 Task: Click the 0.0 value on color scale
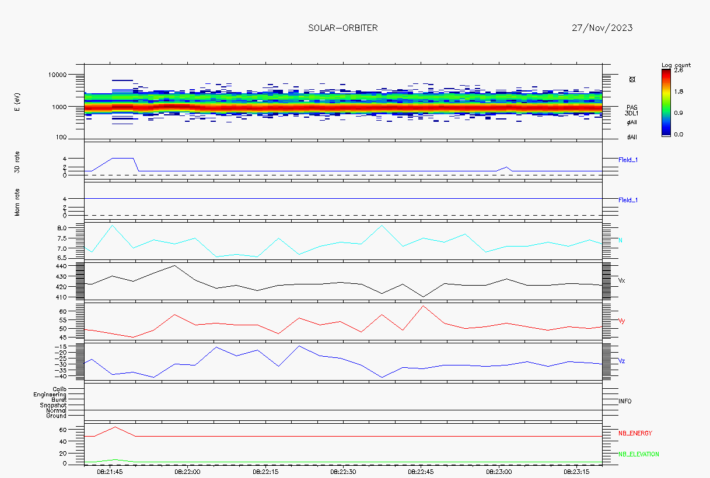point(679,134)
